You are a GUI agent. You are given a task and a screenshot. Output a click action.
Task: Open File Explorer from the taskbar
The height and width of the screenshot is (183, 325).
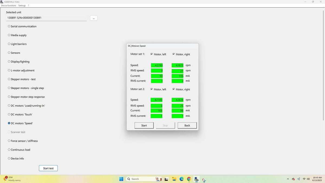point(174,179)
